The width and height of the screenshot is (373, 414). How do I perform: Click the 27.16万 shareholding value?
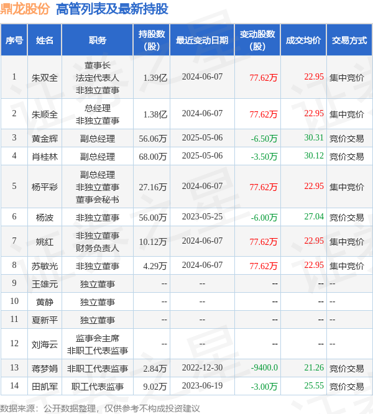(x=153, y=187)
